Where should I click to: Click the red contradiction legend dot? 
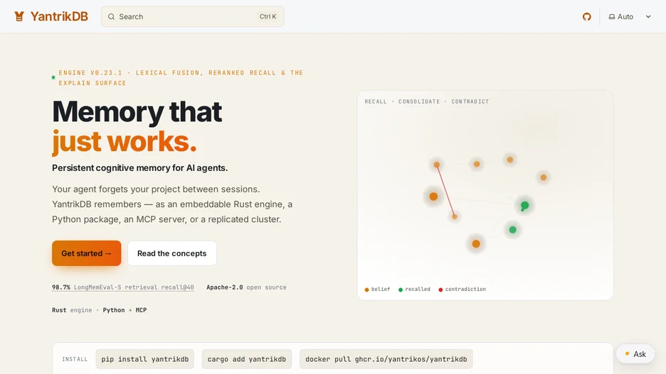point(440,290)
